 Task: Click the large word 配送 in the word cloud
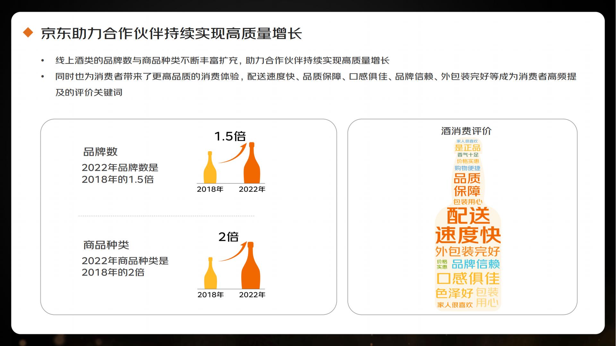[x=468, y=216]
